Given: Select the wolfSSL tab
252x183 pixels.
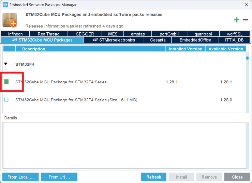Looking at the screenshot, I should tap(235, 34).
